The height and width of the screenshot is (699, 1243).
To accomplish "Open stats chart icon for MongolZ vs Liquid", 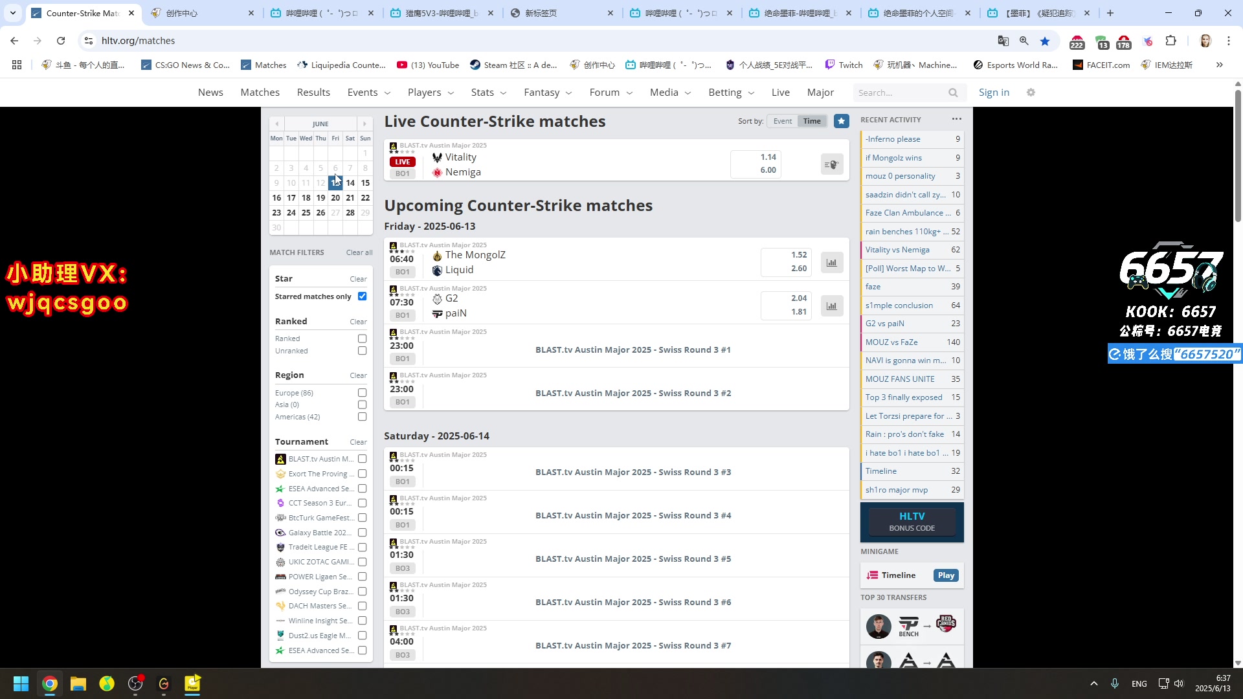I will point(832,263).
